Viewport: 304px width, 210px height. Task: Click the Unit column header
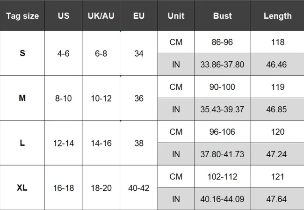pyautogui.click(x=176, y=16)
